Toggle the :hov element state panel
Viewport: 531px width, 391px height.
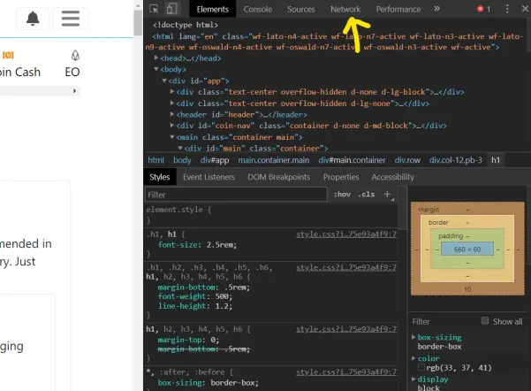(342, 195)
